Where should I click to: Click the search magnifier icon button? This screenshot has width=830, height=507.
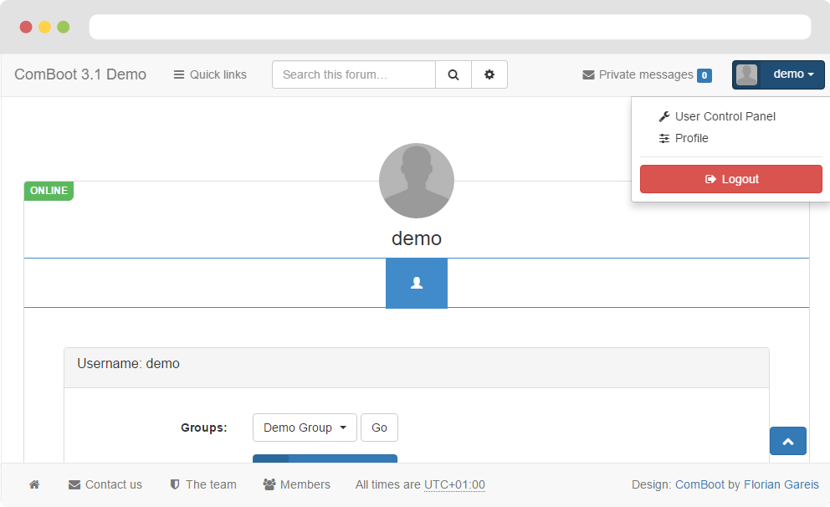(453, 74)
